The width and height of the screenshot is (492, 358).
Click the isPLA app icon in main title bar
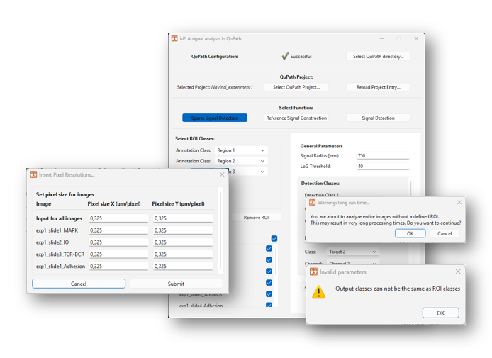[x=174, y=38]
